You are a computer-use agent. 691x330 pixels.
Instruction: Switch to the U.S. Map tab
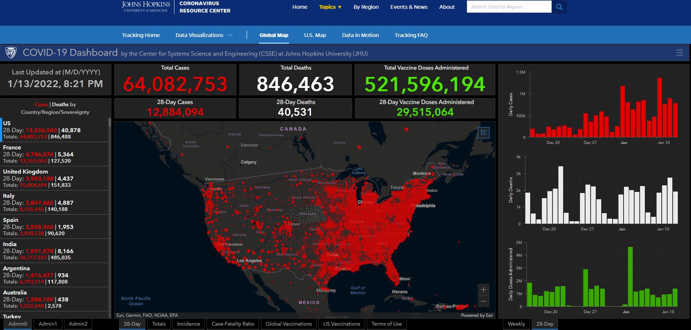pos(315,35)
